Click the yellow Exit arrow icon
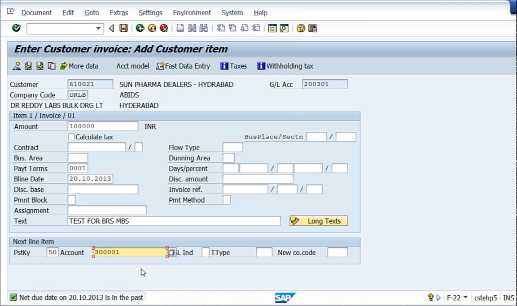 [x=152, y=28]
